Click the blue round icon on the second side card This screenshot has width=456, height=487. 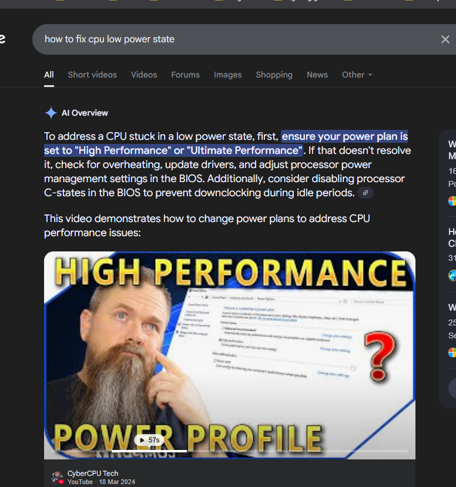[452, 276]
